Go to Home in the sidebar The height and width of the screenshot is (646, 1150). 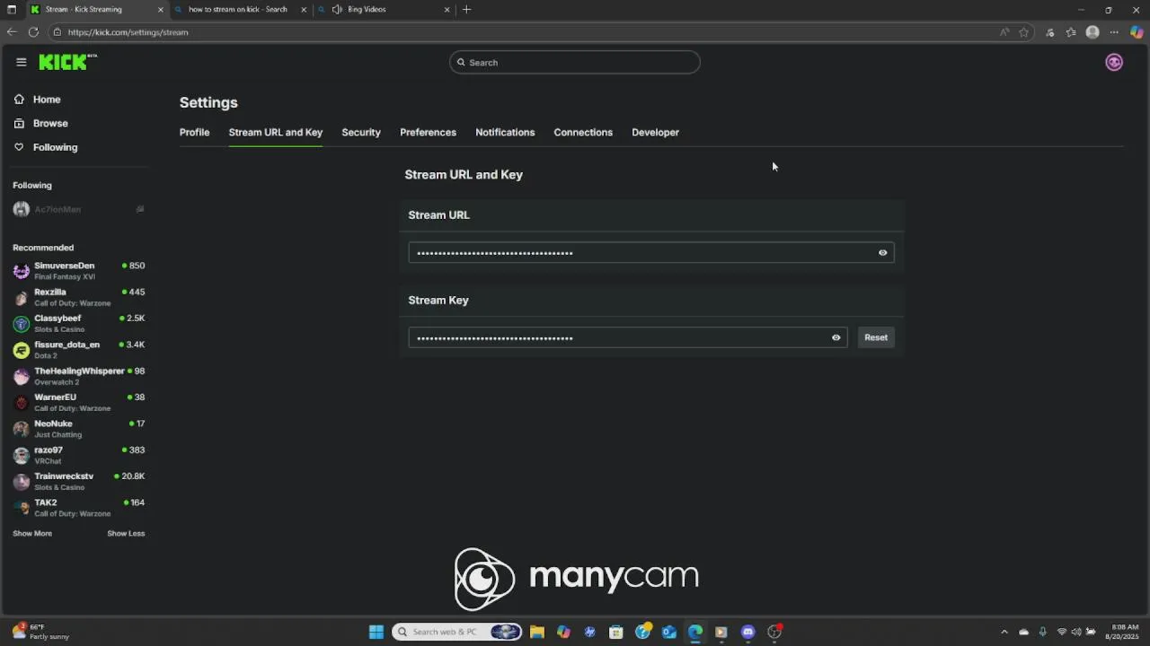click(x=47, y=100)
